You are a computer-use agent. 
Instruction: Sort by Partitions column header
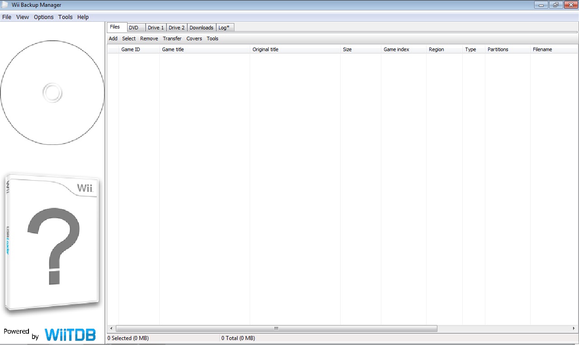(x=508, y=49)
